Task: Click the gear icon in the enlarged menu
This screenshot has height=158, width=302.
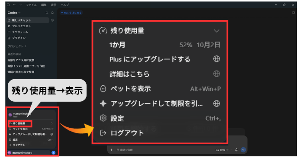Action: pyautogui.click(x=103, y=118)
